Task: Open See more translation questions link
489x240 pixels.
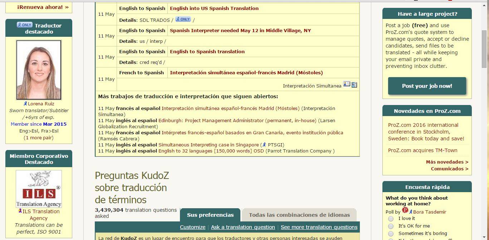Action: pyautogui.click(x=319, y=227)
